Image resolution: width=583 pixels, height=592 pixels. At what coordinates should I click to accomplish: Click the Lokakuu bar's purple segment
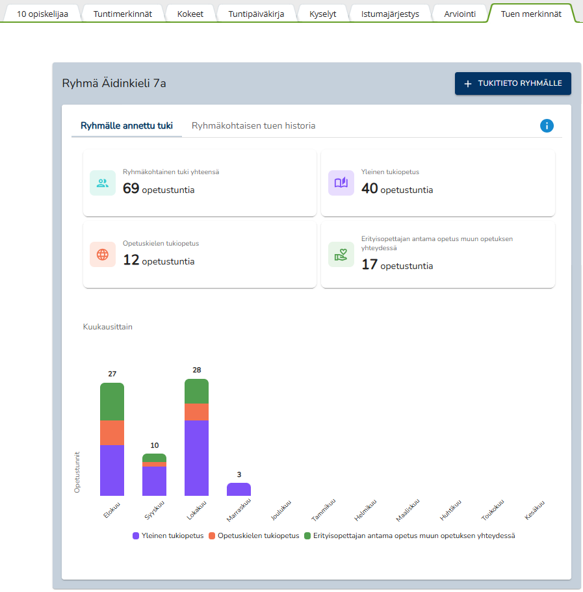tap(196, 458)
